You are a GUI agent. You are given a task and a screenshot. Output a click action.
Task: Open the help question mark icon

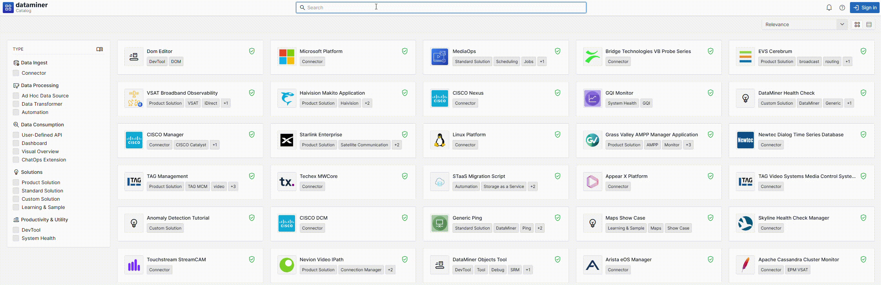842,8
